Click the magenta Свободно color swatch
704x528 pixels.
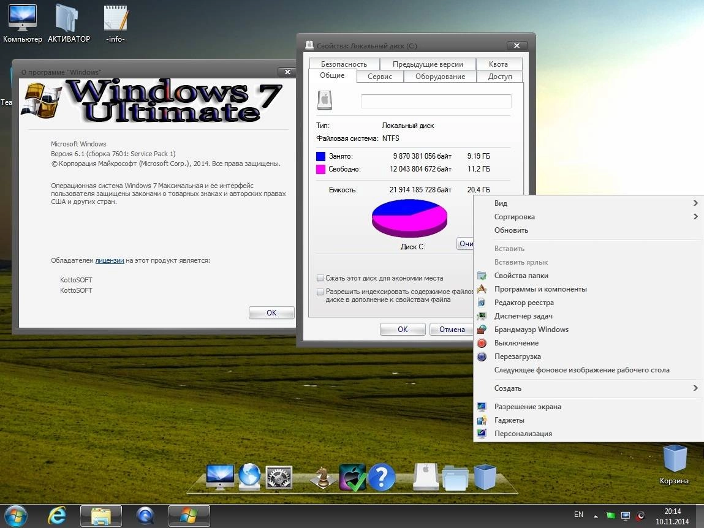point(320,169)
